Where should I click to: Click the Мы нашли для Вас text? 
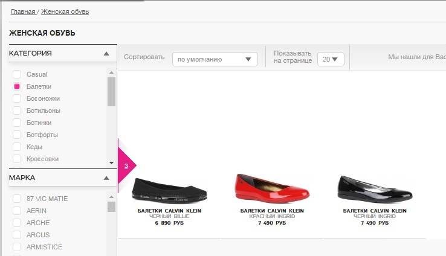417,57
